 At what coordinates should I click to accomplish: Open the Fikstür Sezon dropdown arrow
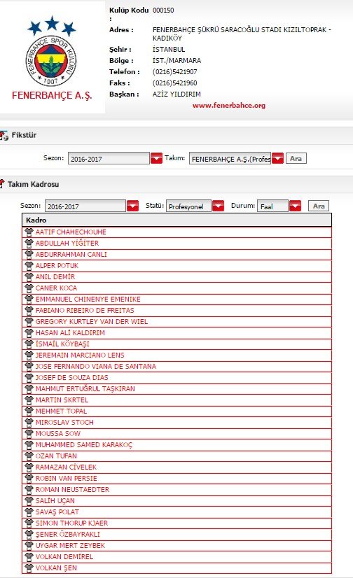point(156,159)
